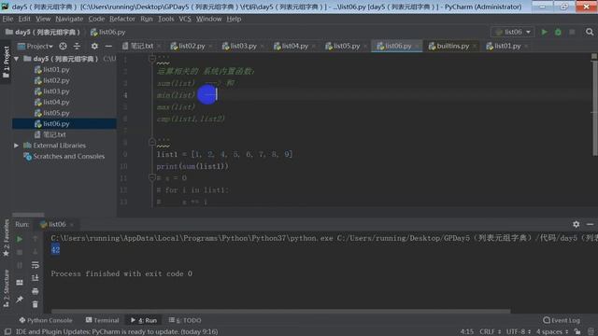Collapse all in the Project panel
The height and width of the screenshot is (336, 598).
pyautogui.click(x=77, y=46)
